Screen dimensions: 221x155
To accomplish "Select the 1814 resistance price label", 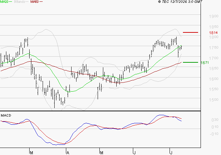I will [x=213, y=33].
